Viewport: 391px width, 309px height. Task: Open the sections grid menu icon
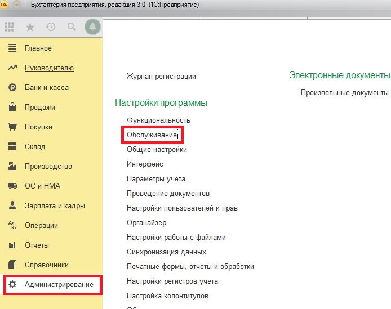pyautogui.click(x=10, y=26)
